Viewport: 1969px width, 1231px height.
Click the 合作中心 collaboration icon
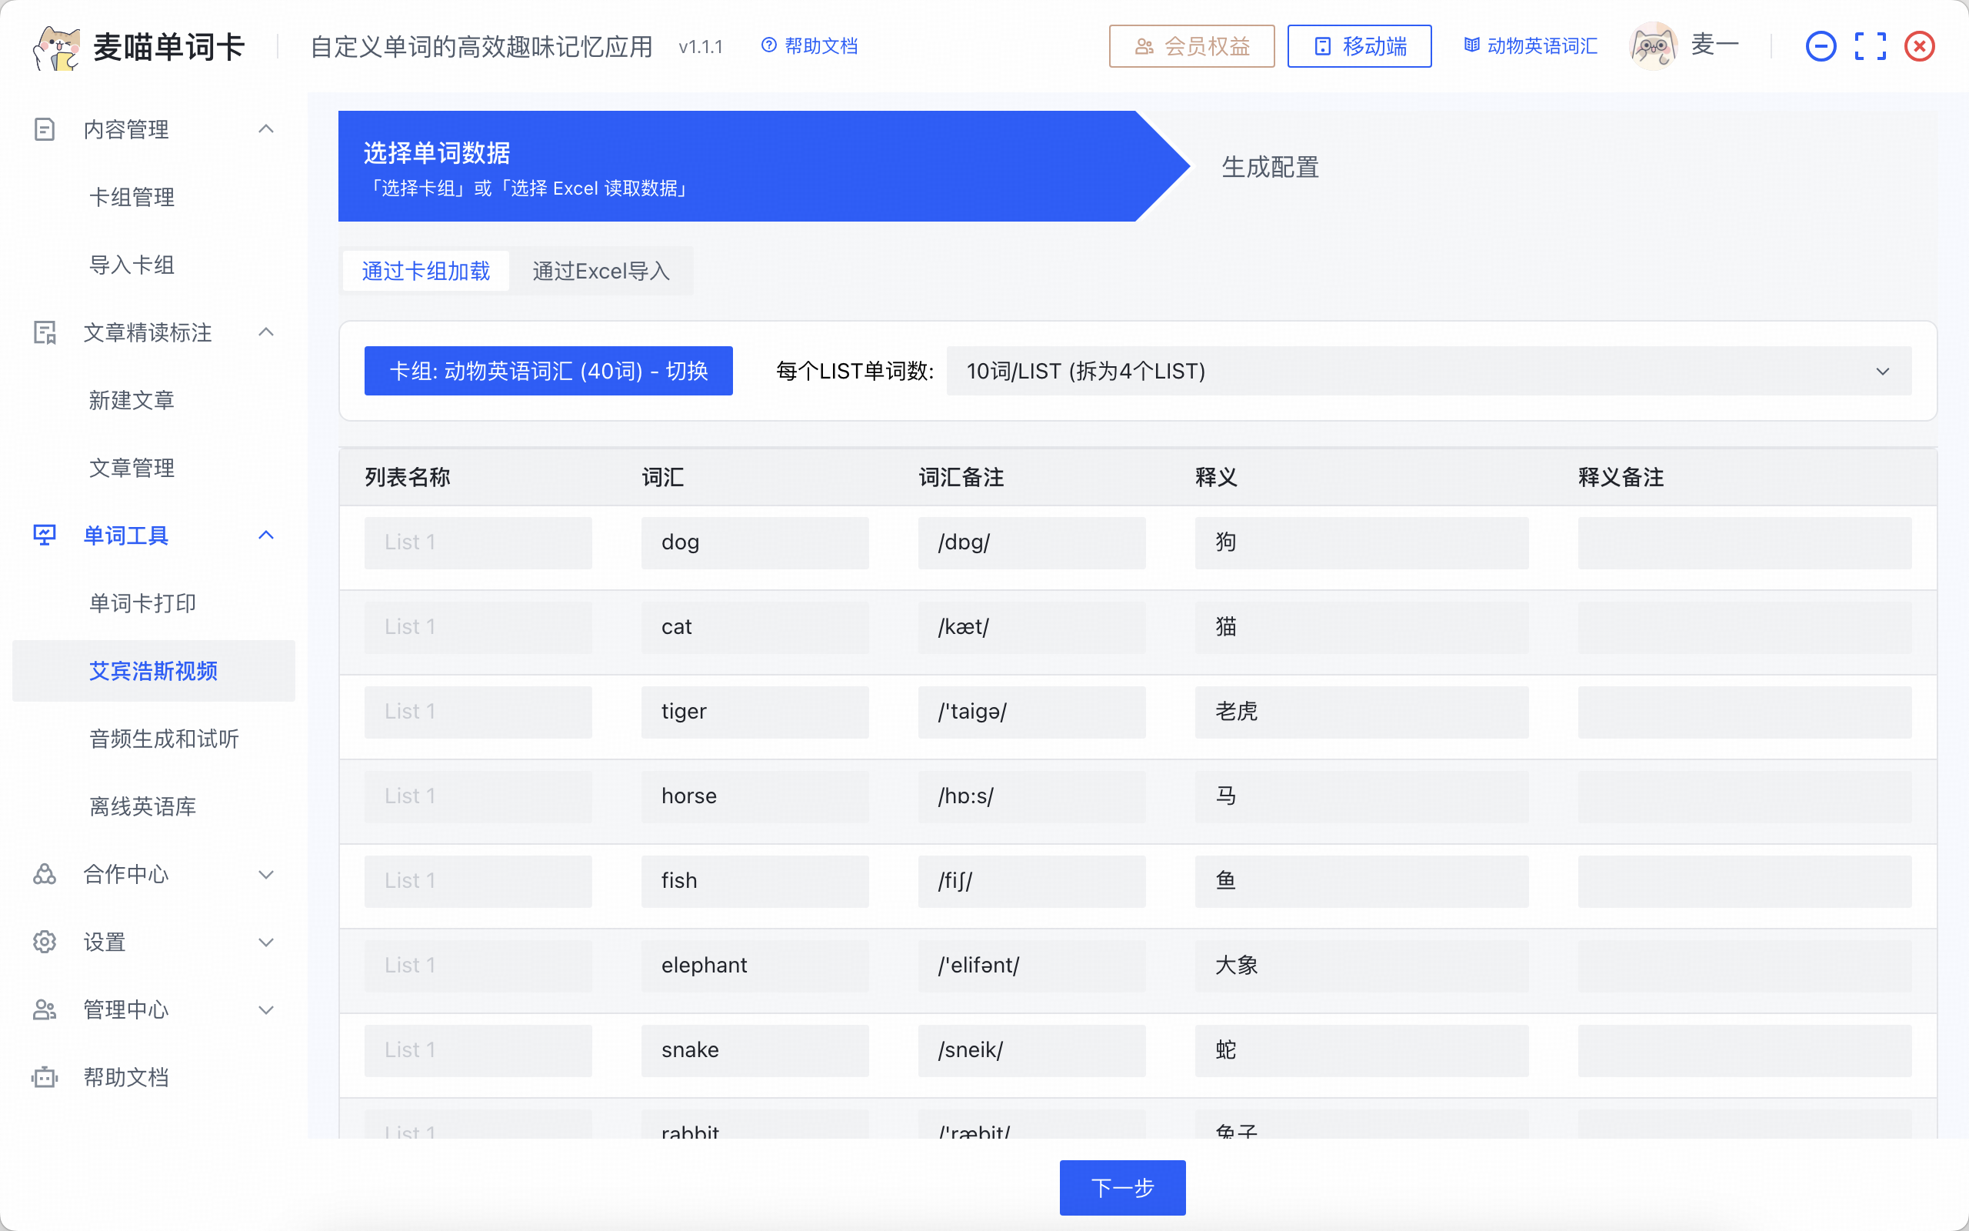coord(44,875)
